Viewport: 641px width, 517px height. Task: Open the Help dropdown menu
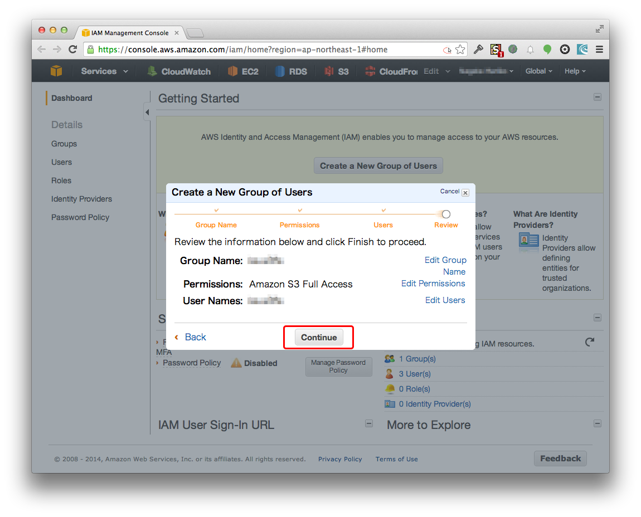[x=575, y=71]
